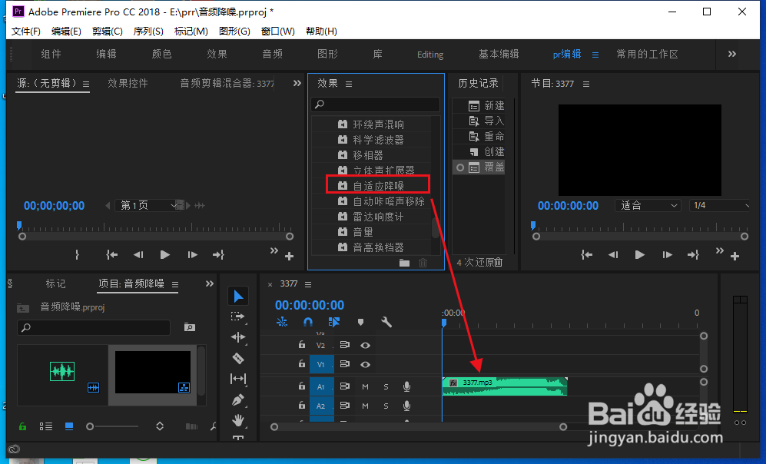This screenshot has width=766, height=464.
Task: Open 文件(F) menu
Action: (26, 31)
